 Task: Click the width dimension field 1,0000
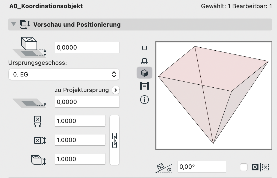[80, 121]
